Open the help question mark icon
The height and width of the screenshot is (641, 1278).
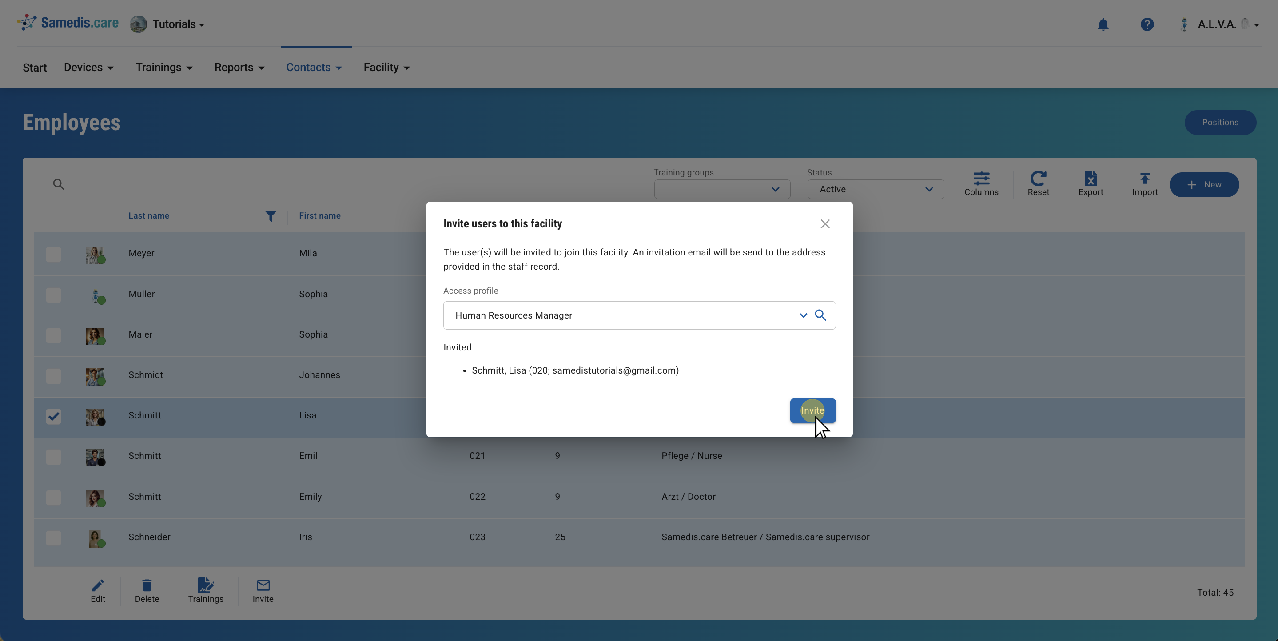coord(1147,24)
